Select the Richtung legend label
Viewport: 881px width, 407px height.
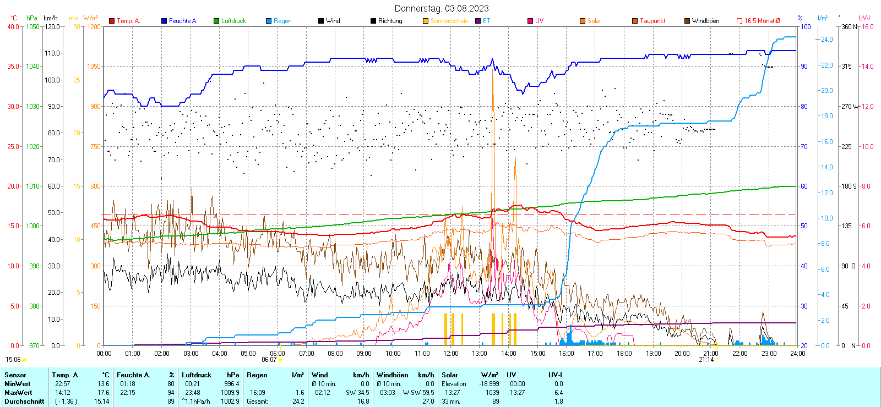click(x=390, y=21)
